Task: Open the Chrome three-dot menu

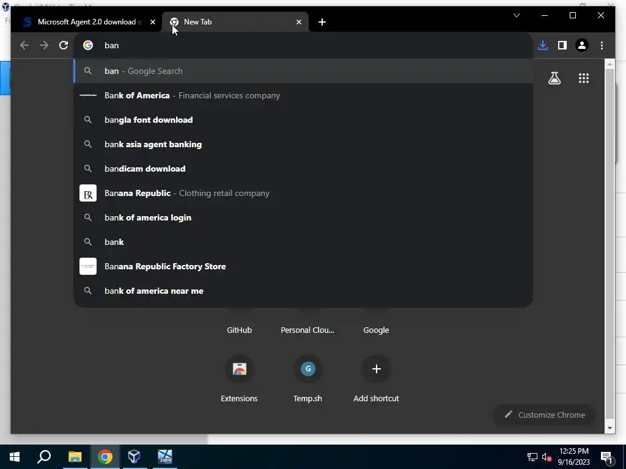Action: pos(602,45)
